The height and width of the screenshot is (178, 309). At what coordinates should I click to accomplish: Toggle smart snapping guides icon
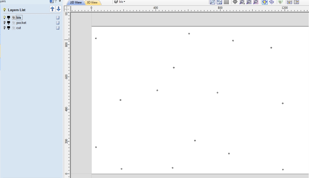(219, 2)
